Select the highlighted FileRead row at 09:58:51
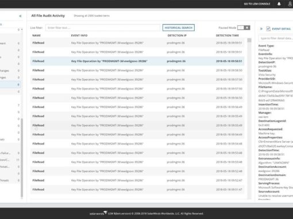This screenshot has width=293, height=219. [x=137, y=61]
